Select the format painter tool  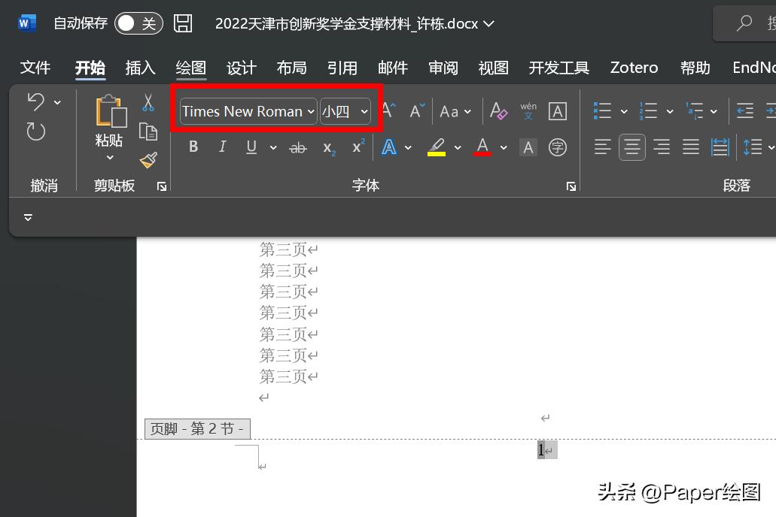pos(148,160)
